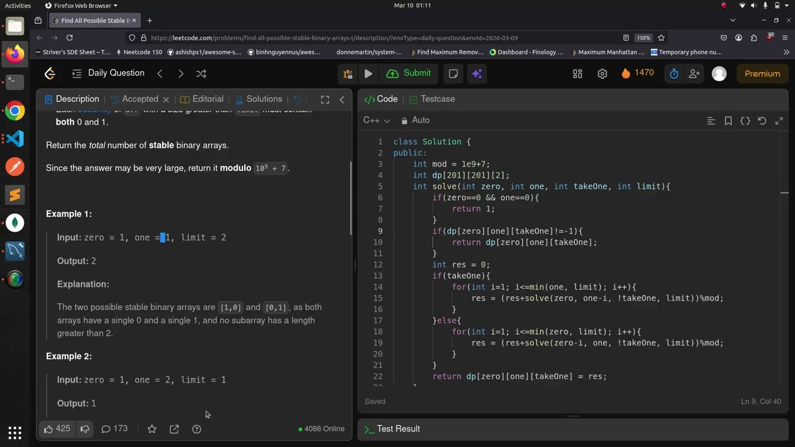Open the invite user icon

(x=694, y=73)
